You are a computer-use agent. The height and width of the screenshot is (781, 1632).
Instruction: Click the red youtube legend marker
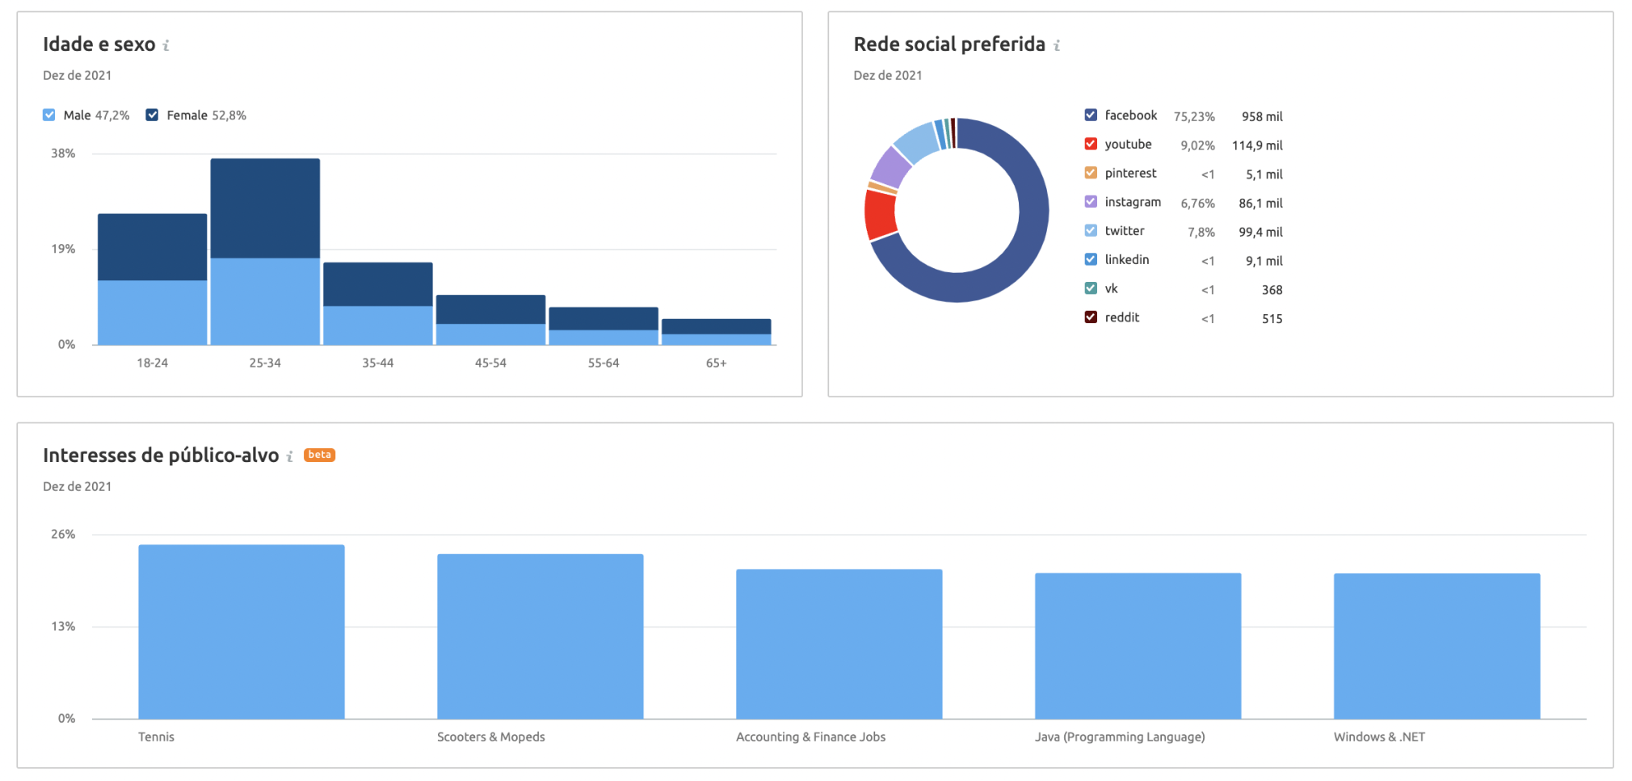[x=1089, y=143]
